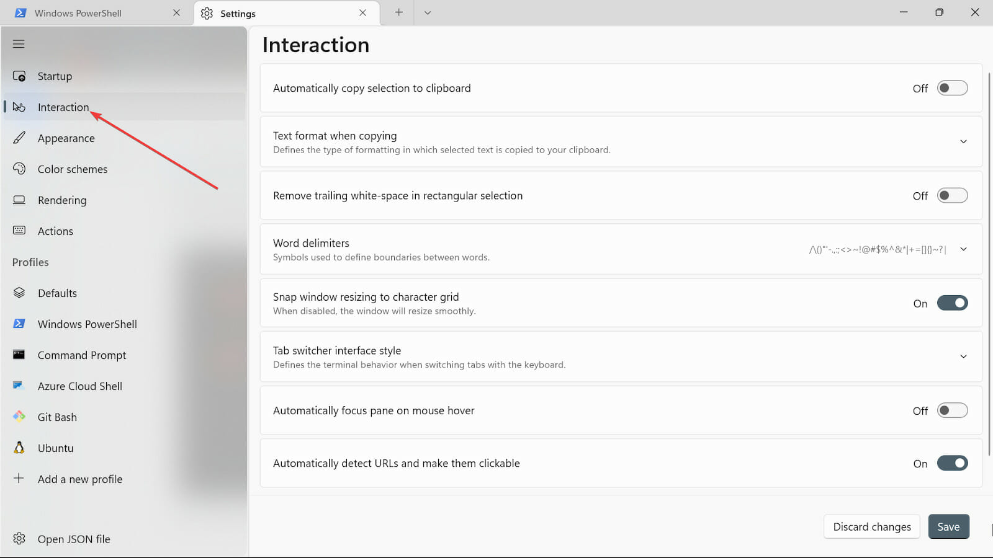Expand the Word delimiters setting

963,249
